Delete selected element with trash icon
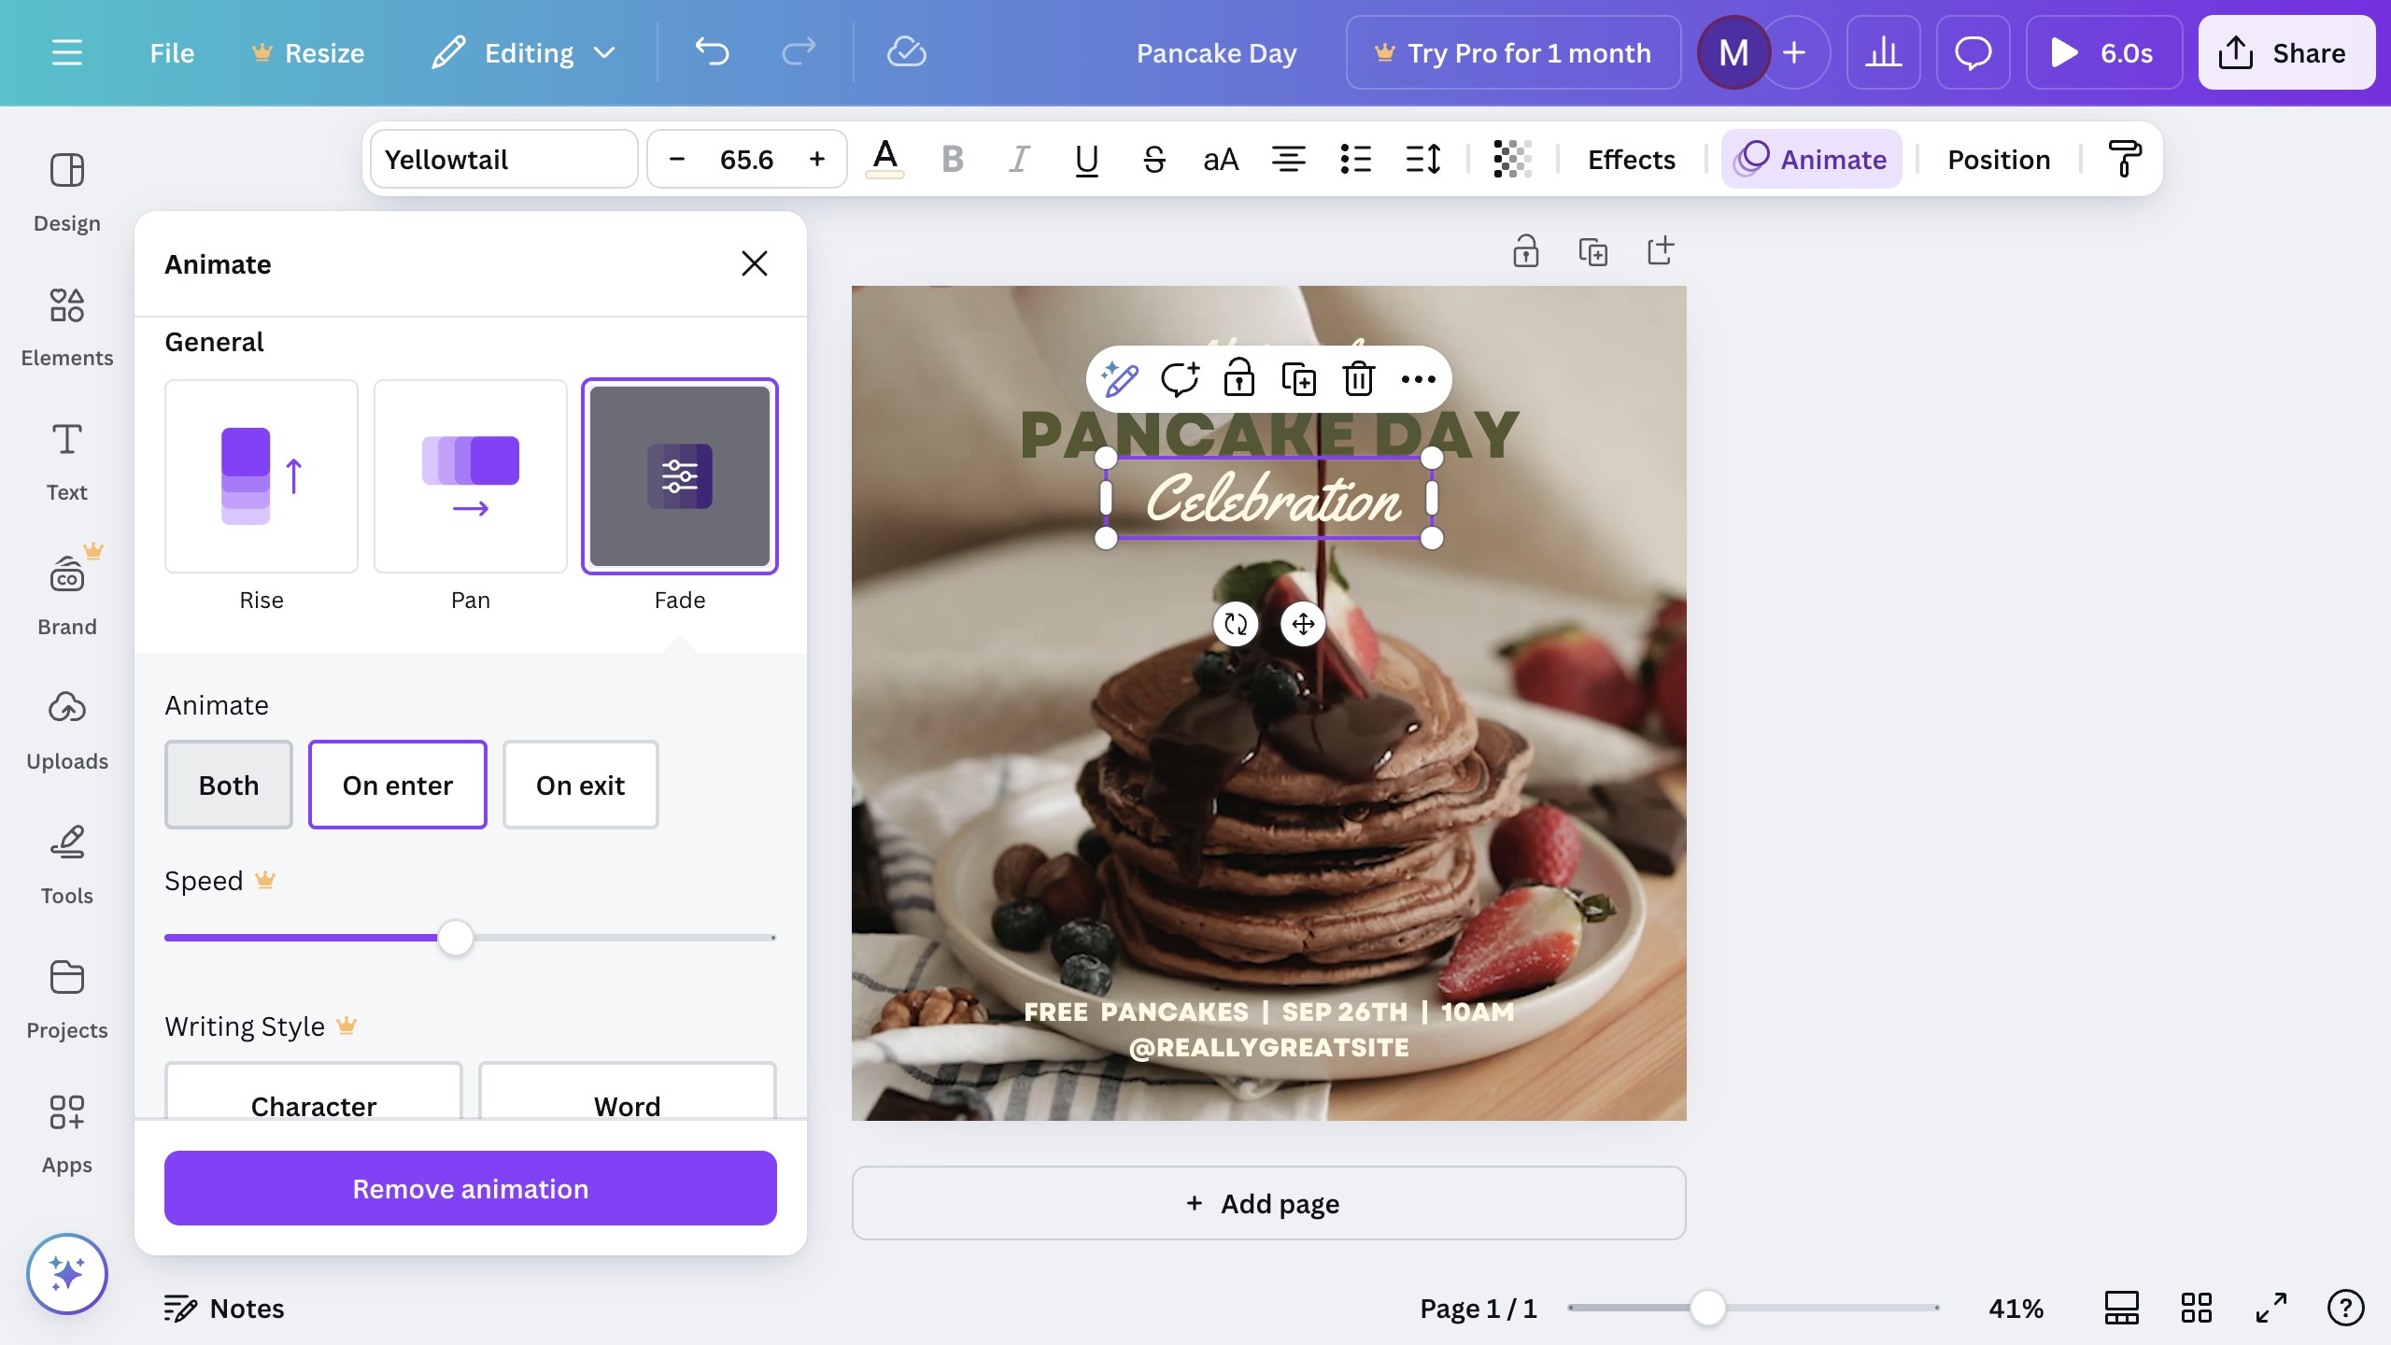Screen dimensions: 2391x1345 pos(1358,379)
